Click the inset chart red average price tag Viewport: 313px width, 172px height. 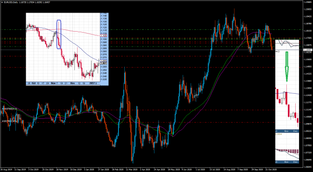coord(104,35)
